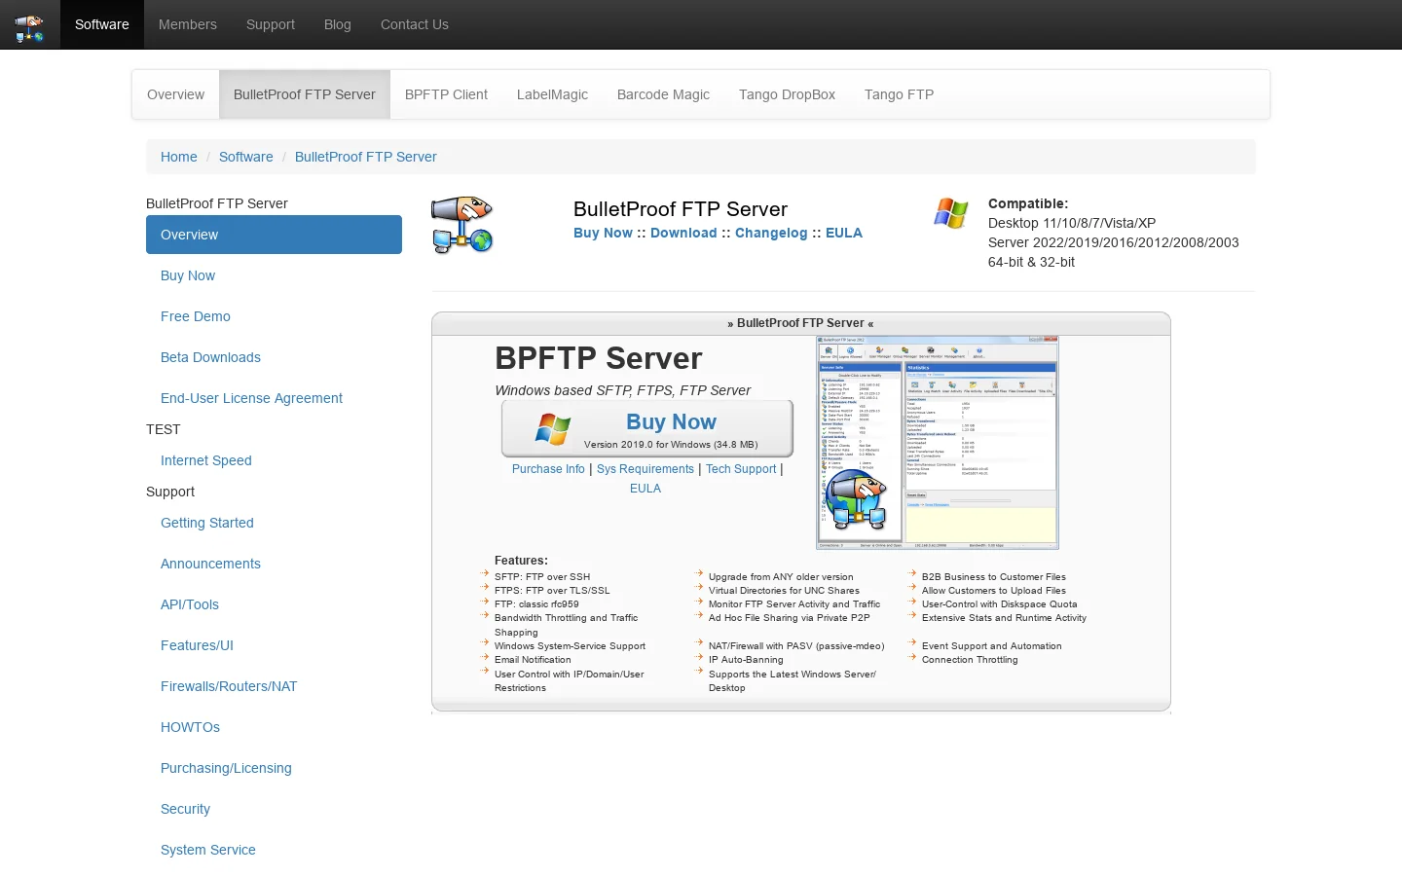Click the Download link under the title
1402x876 pixels.
coord(683,233)
